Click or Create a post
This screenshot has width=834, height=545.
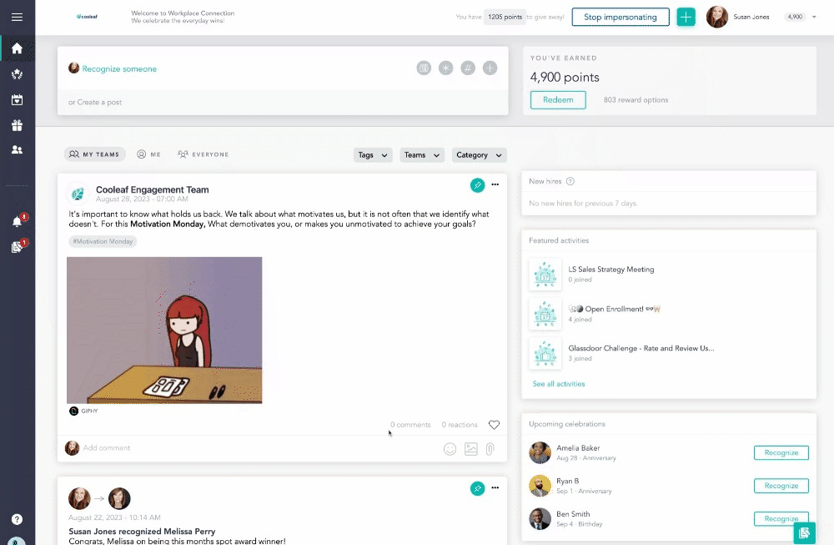click(x=95, y=102)
